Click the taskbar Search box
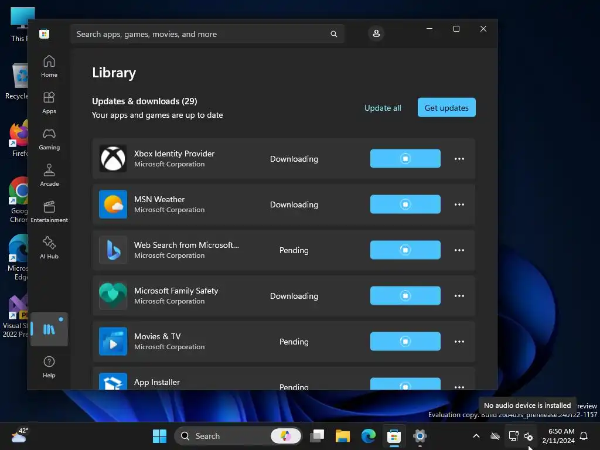 click(238, 436)
